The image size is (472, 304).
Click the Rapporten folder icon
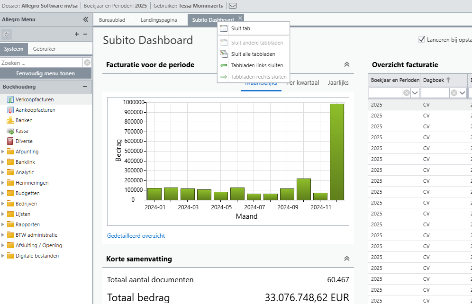[x=10, y=224]
